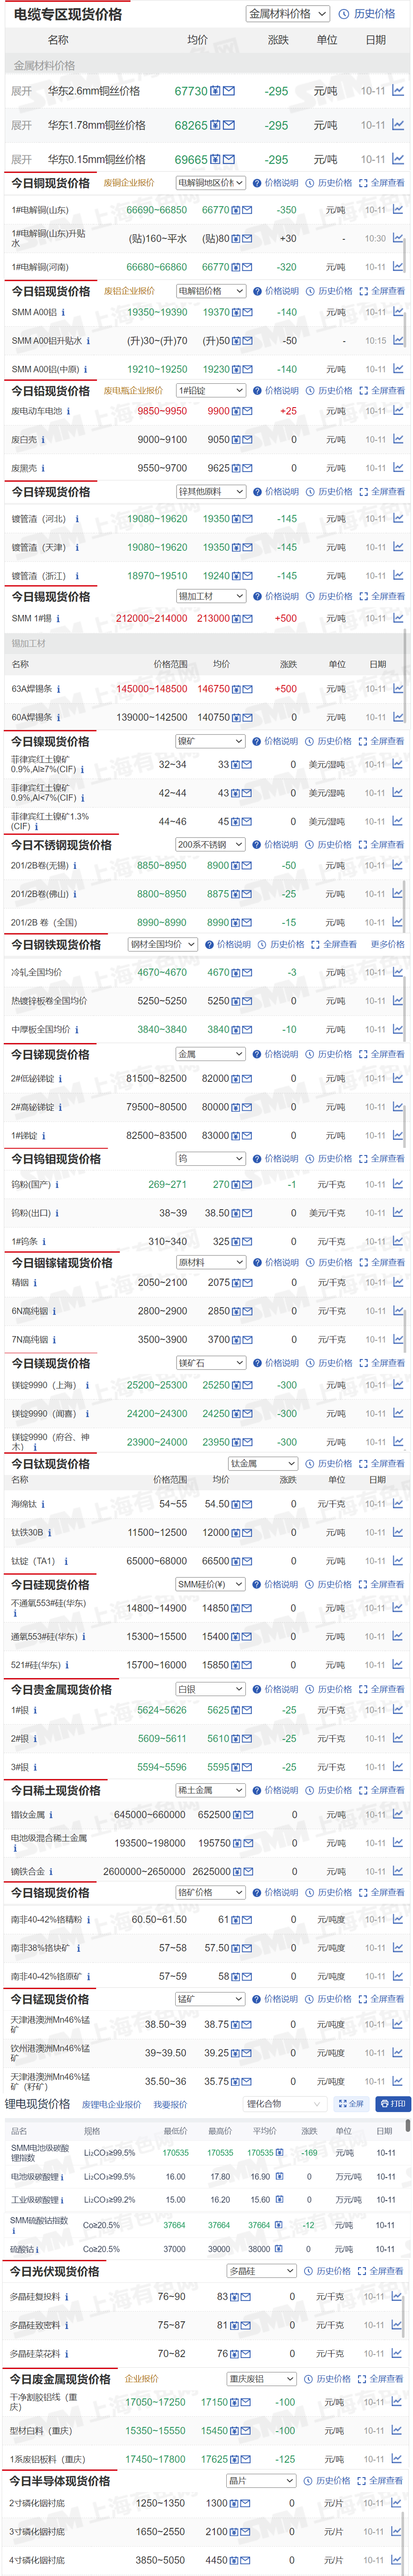Click 废铝企业报价 link
Viewport: 413px width, 2576px height.
point(130,291)
